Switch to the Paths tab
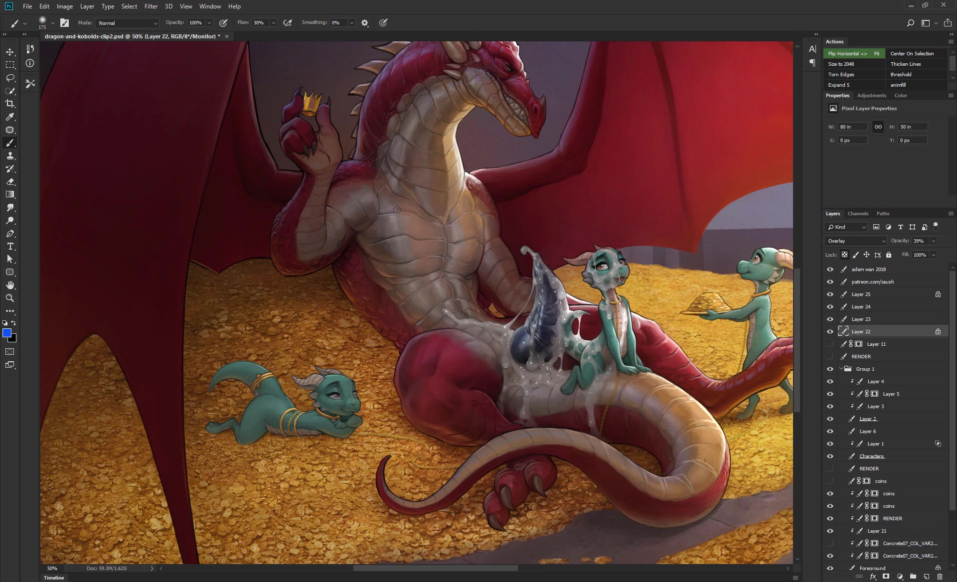This screenshot has height=582, width=957. (x=883, y=213)
